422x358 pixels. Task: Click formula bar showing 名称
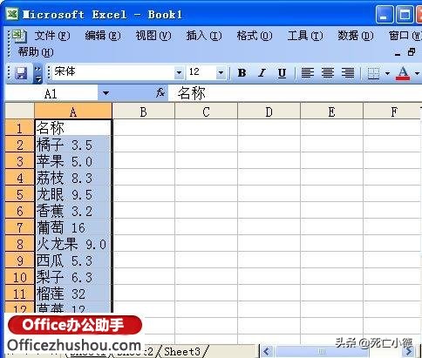[295, 93]
